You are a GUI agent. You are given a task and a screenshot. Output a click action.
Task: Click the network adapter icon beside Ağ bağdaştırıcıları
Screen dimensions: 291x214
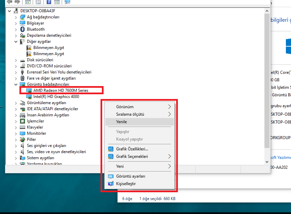(x=22, y=17)
